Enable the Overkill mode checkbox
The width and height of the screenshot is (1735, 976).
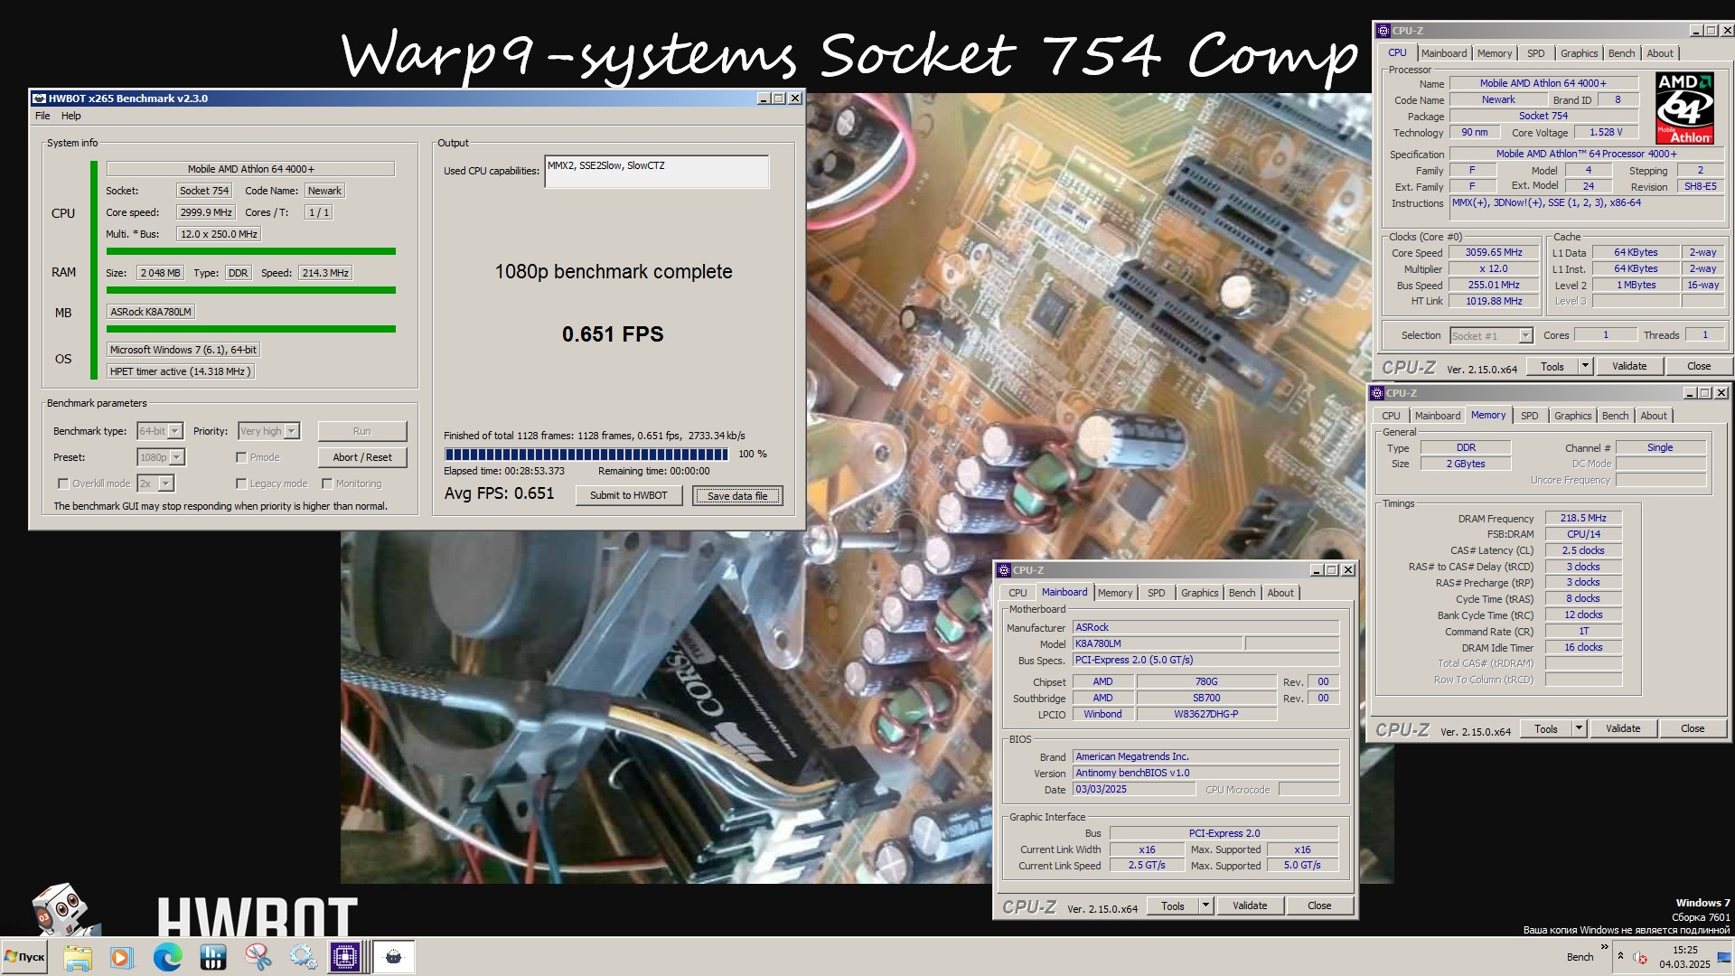click(x=63, y=483)
